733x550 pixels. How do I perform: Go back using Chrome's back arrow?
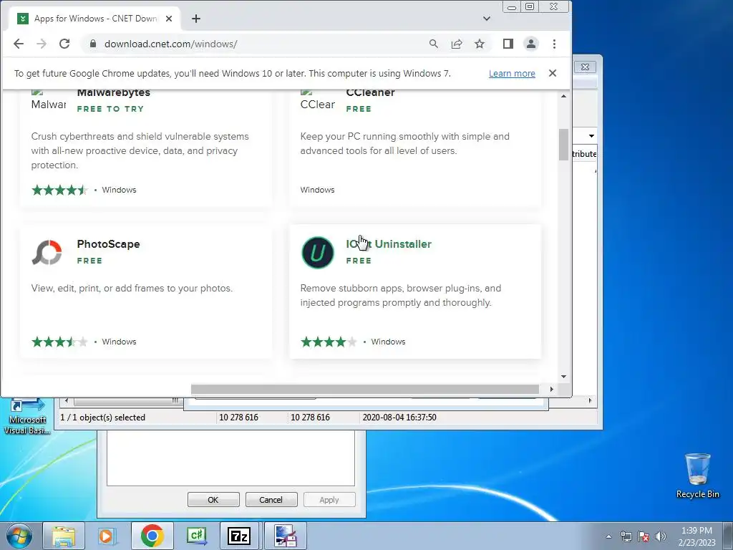click(x=19, y=44)
